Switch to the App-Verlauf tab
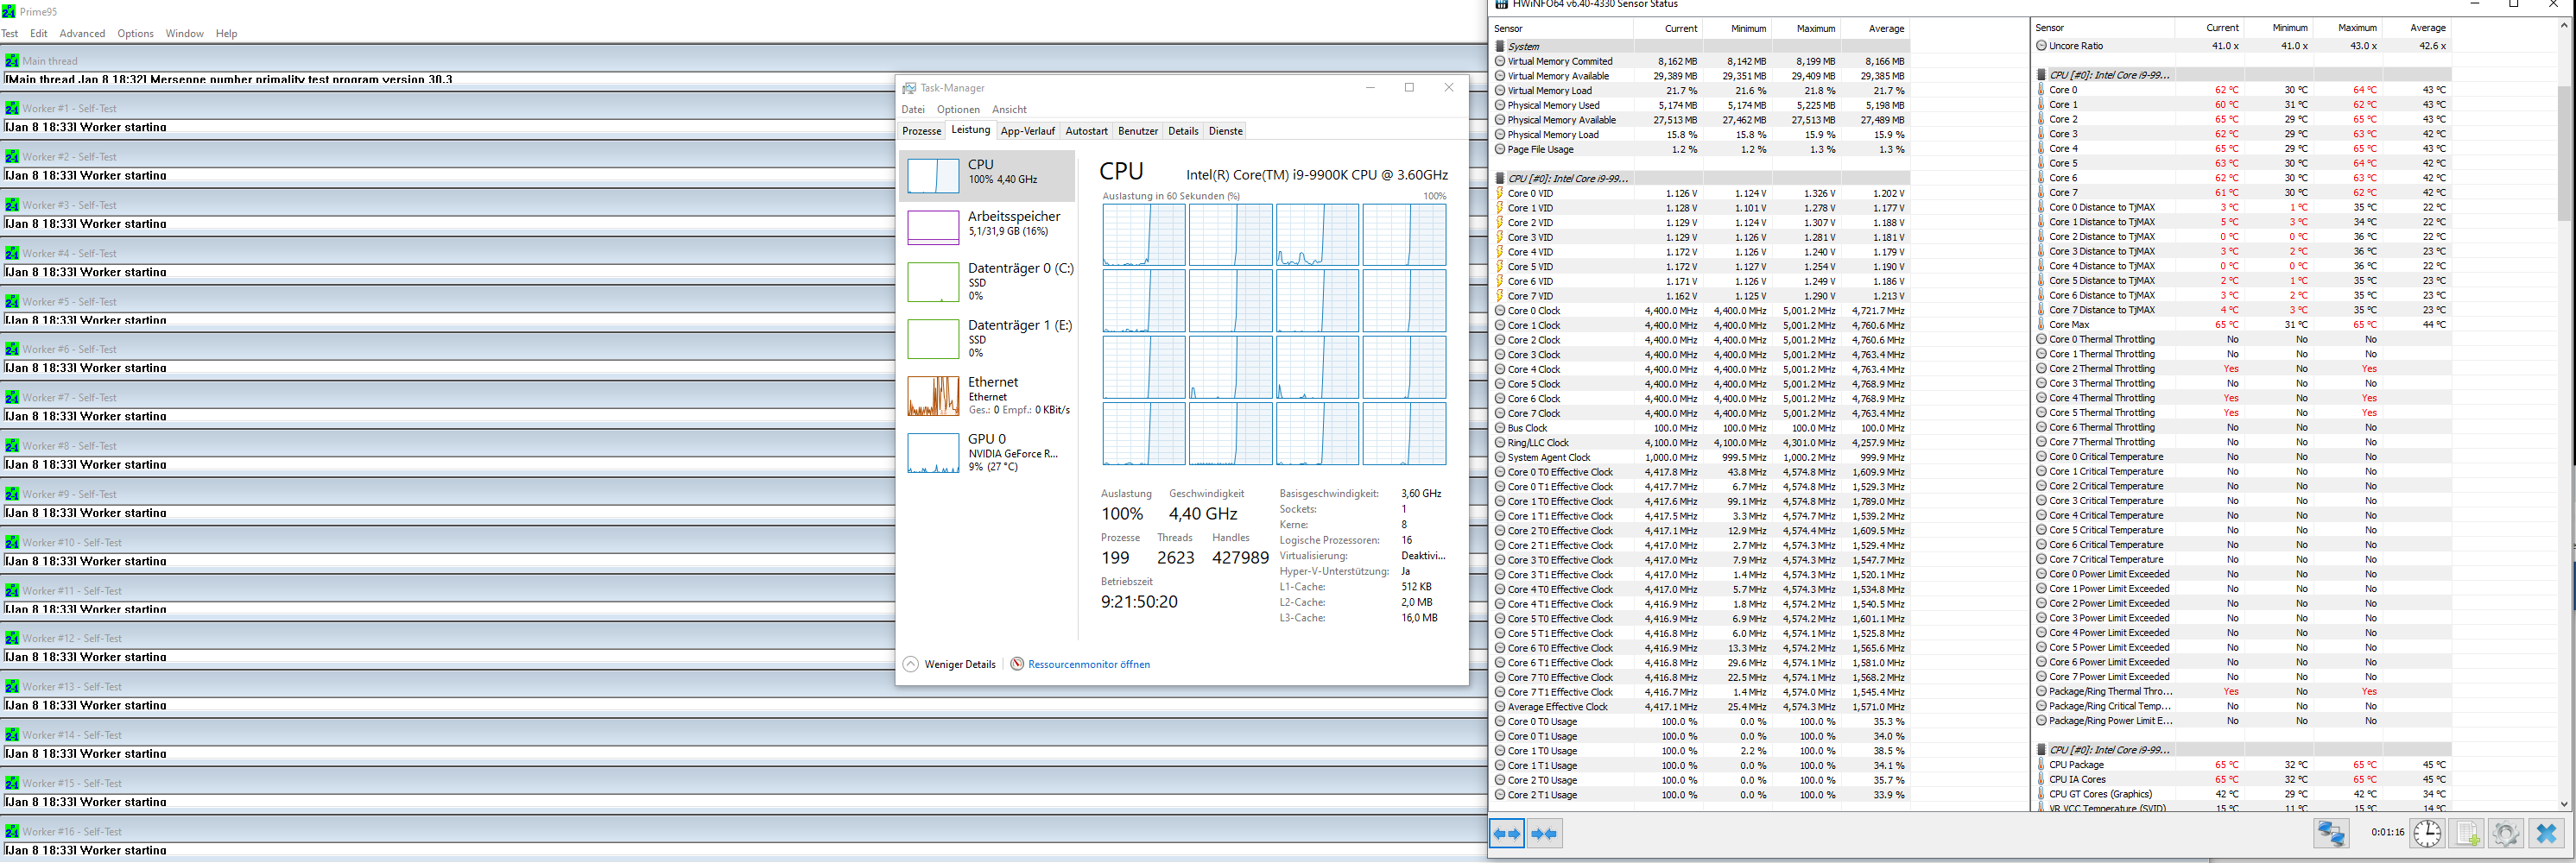2576x863 pixels. pyautogui.click(x=1027, y=131)
